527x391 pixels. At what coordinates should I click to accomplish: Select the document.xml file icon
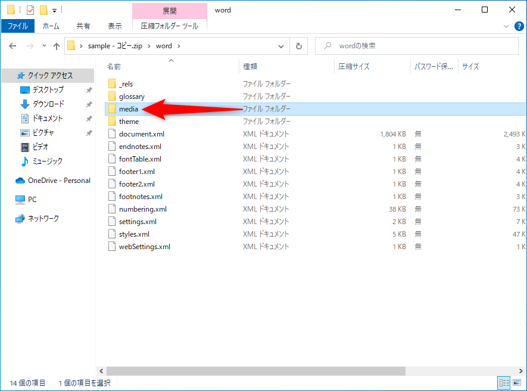[112, 134]
